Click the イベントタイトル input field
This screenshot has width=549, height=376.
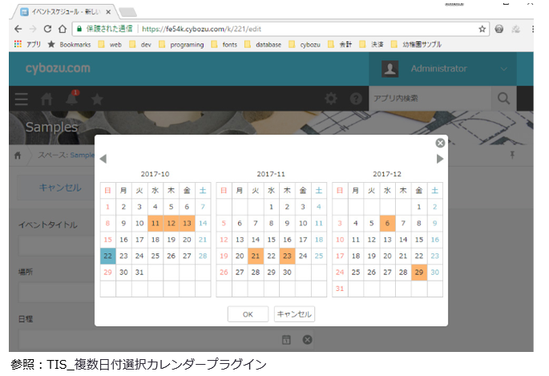coord(57,245)
